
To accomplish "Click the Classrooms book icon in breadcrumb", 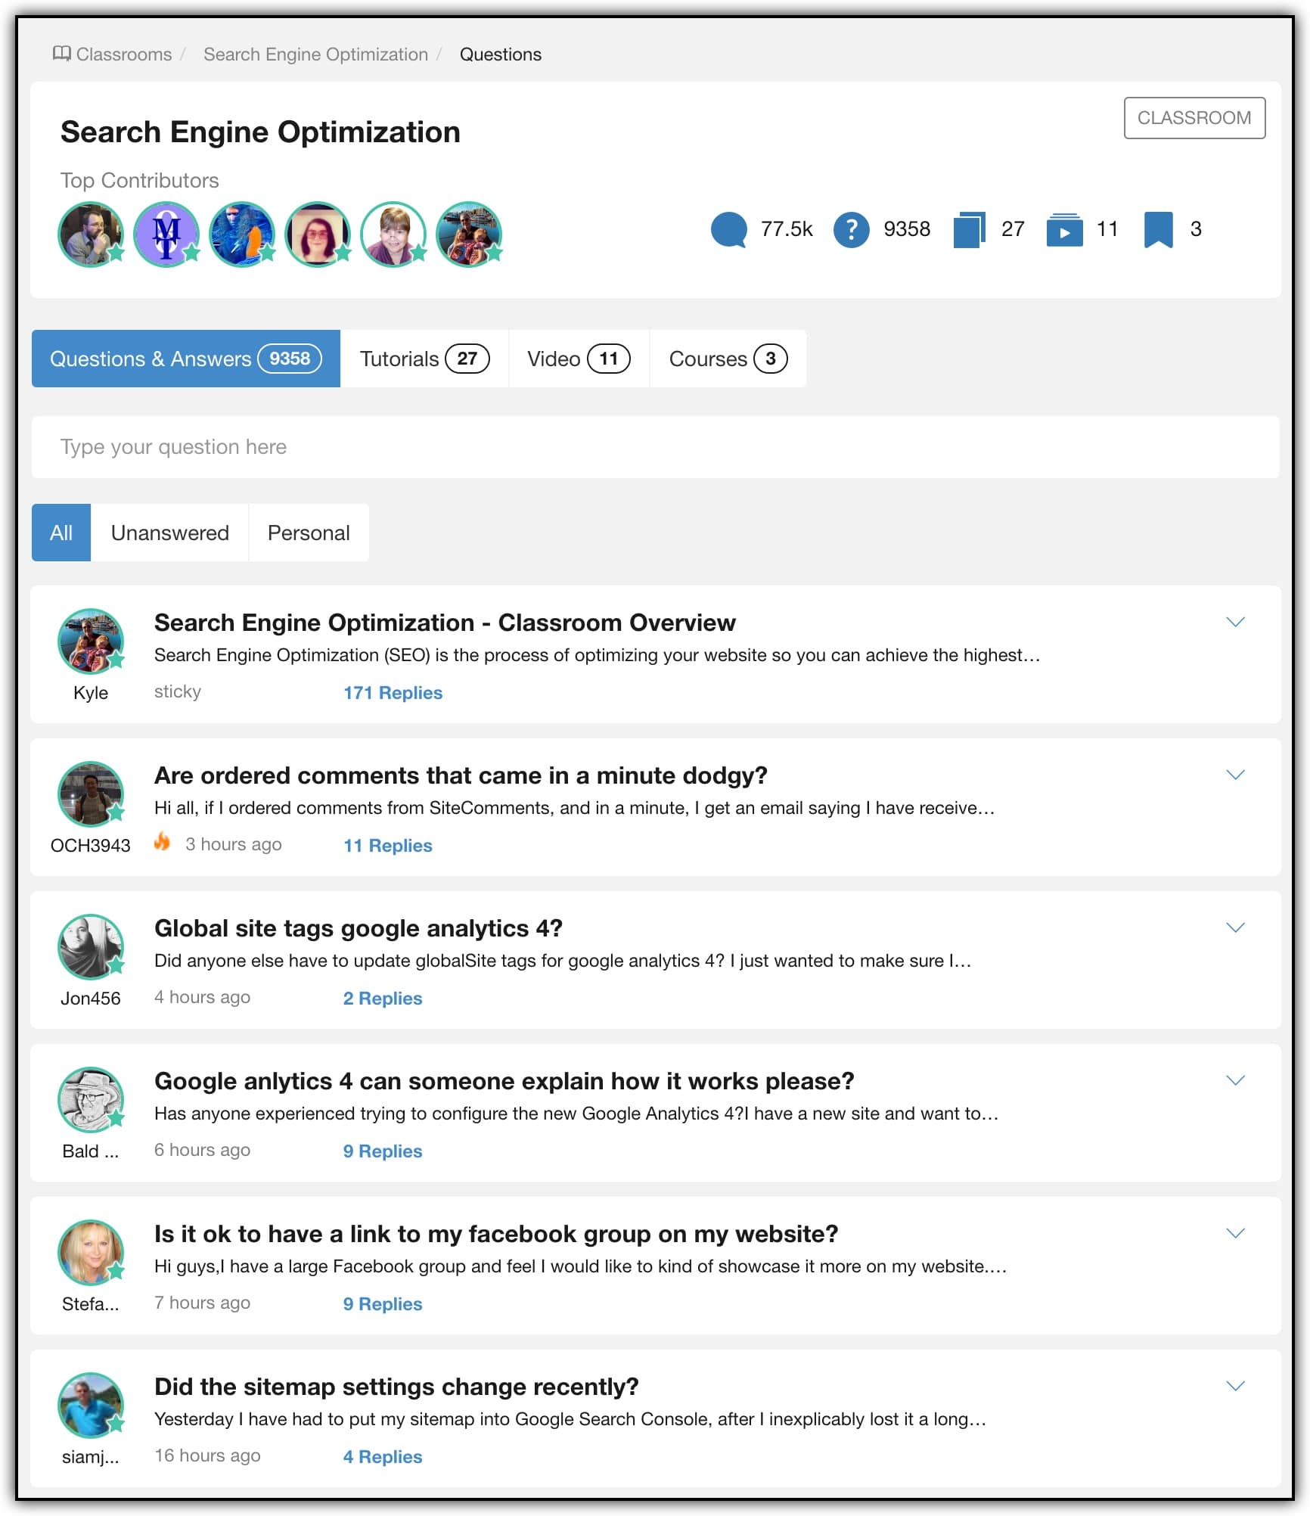I will tap(61, 54).
